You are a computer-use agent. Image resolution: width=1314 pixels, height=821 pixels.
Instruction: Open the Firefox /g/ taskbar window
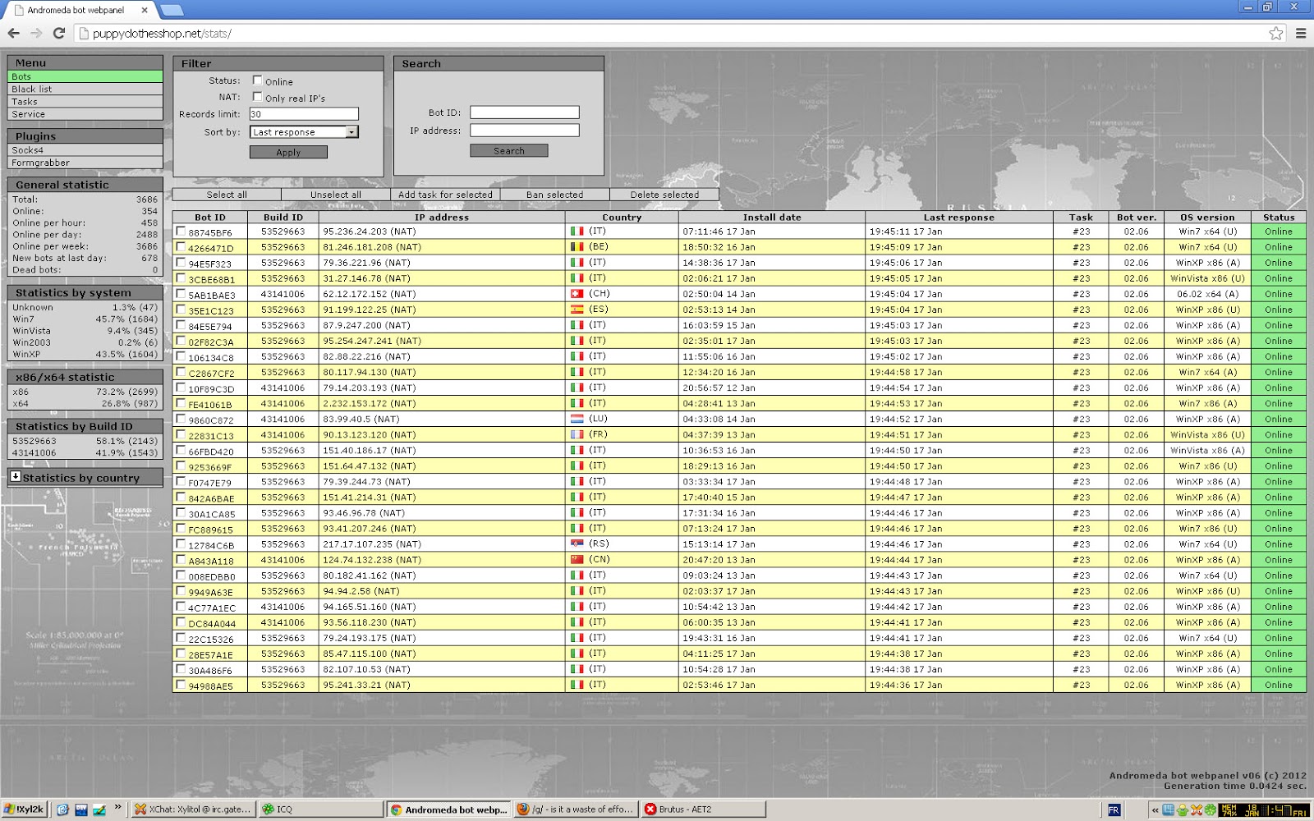tap(576, 810)
